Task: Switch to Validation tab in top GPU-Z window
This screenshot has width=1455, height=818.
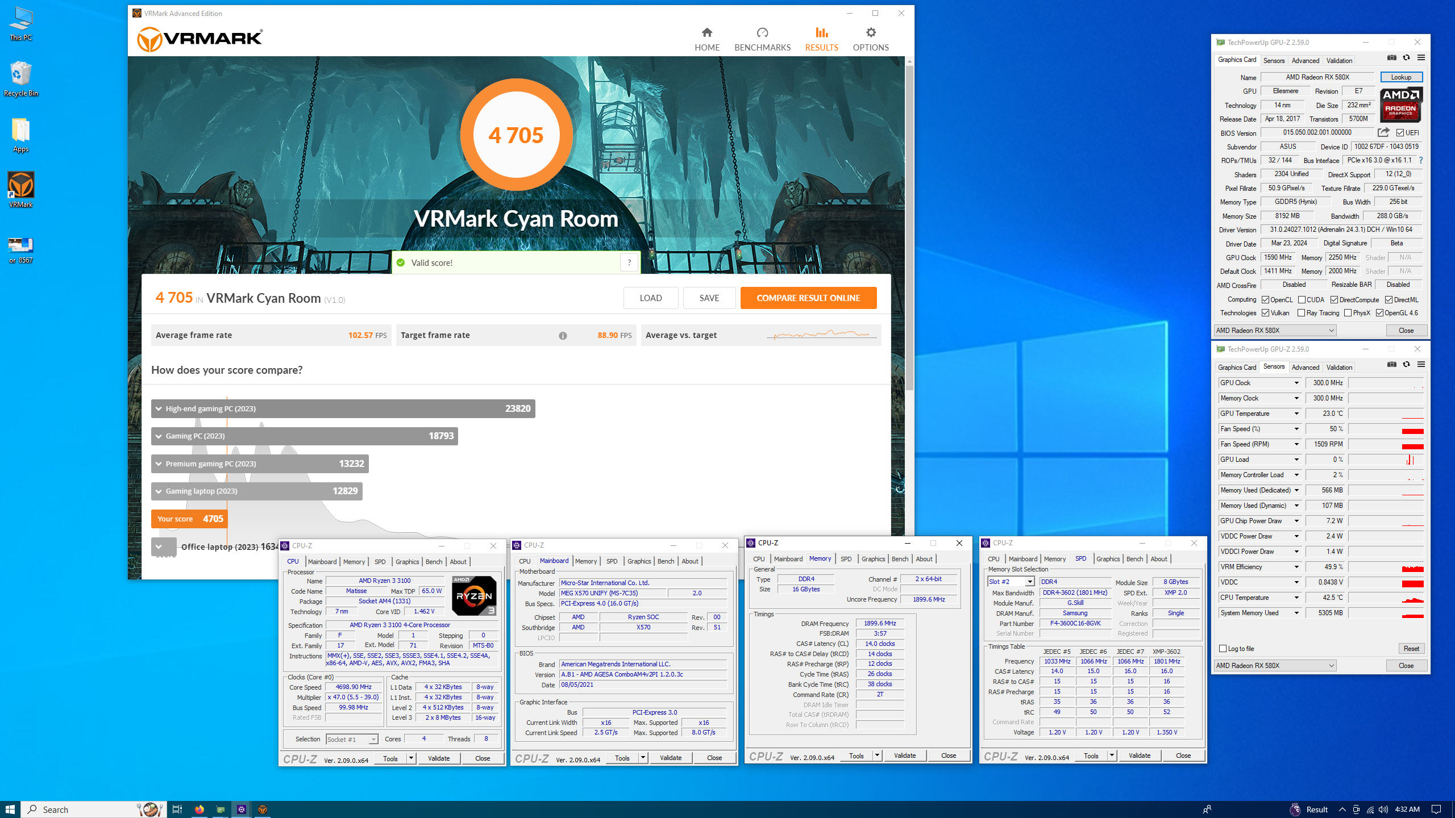Action: click(x=1339, y=61)
